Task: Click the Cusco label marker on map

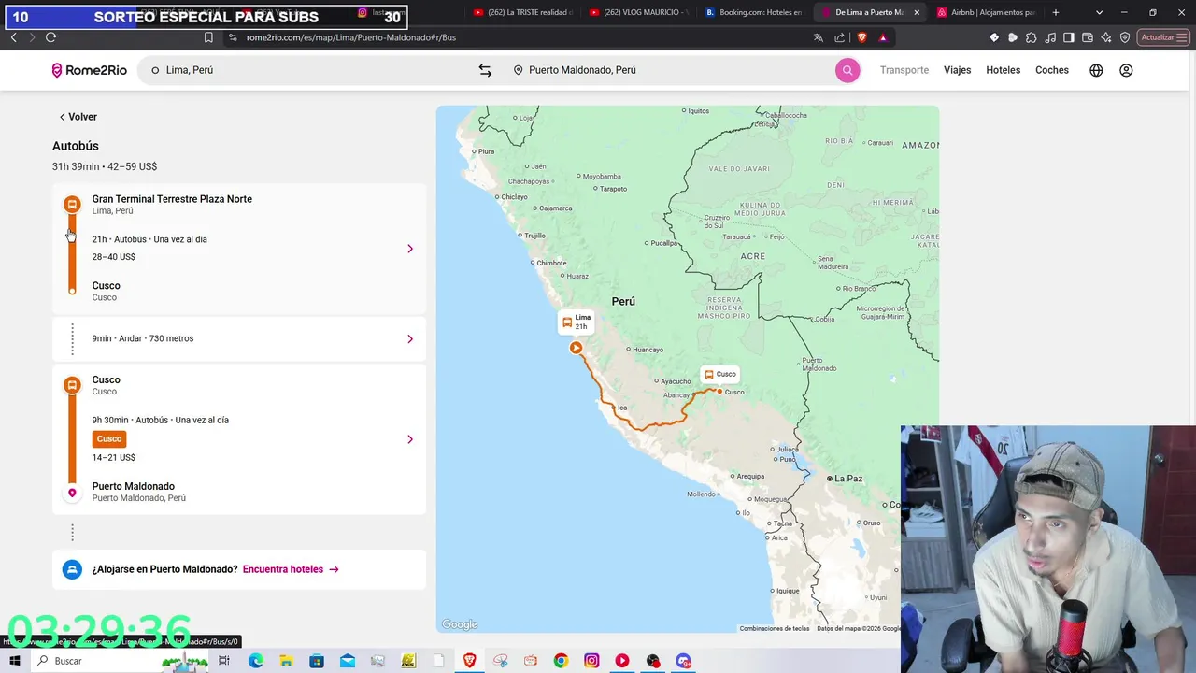Action: [719, 374]
